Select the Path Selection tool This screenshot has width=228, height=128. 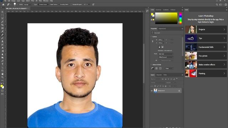2,67
